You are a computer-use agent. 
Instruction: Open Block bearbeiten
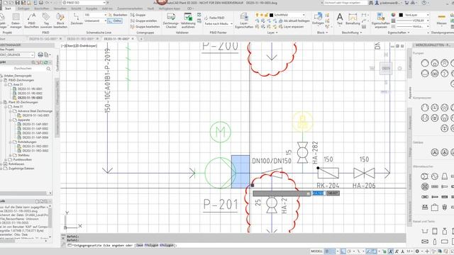60,21
